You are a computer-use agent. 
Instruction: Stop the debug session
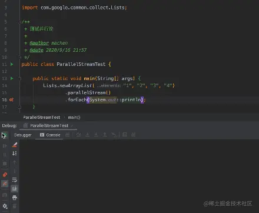[x=5, y=164]
